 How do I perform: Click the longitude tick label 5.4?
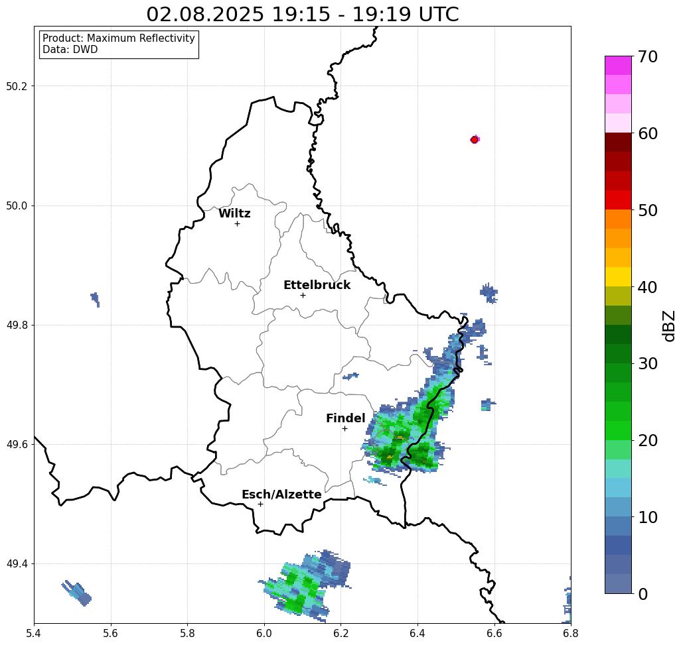pos(34,633)
